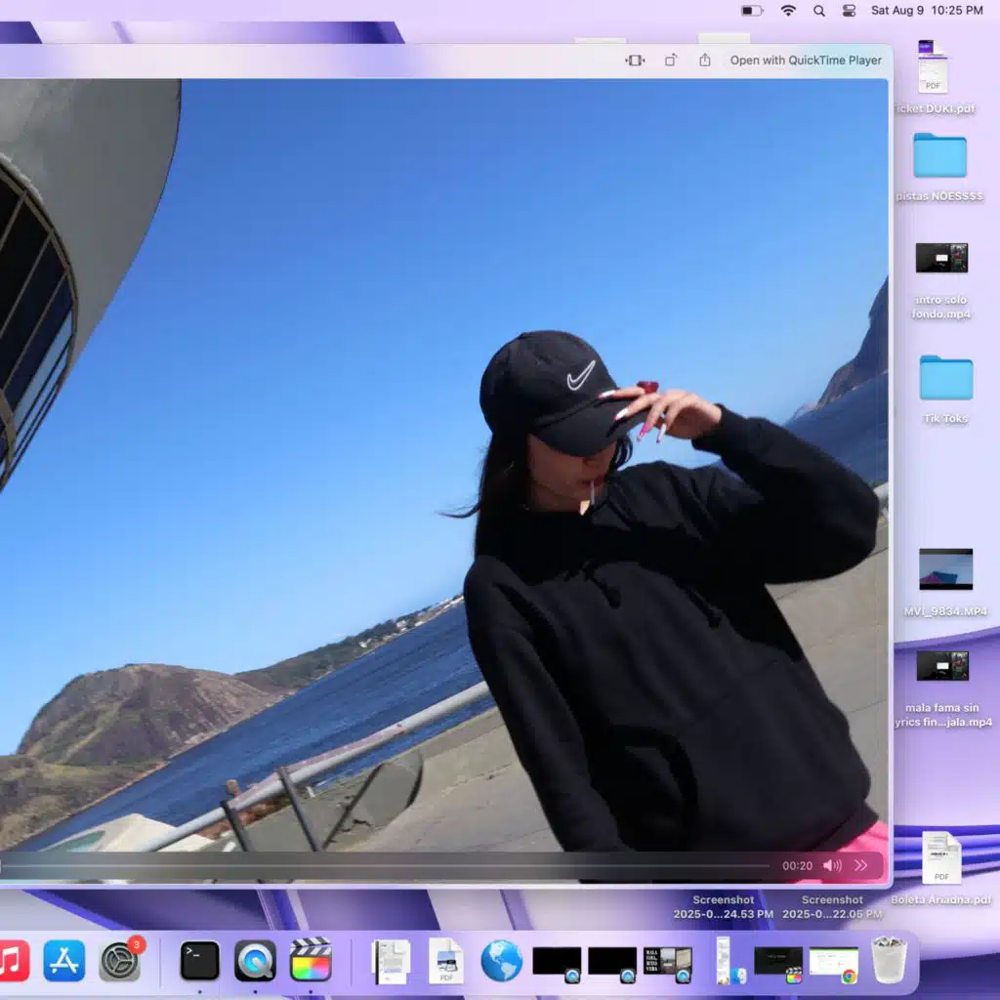The width and height of the screenshot is (1000, 1000).
Task: Open System Settings with the notification badge
Action: [120, 961]
